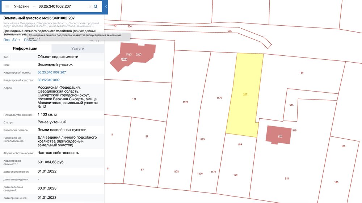
Task: Open the hamburger menu in search bar
Action: [7, 7]
